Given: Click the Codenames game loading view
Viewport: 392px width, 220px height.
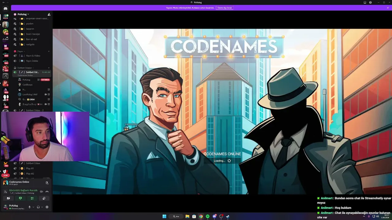Looking at the screenshot, I should [x=222, y=112].
